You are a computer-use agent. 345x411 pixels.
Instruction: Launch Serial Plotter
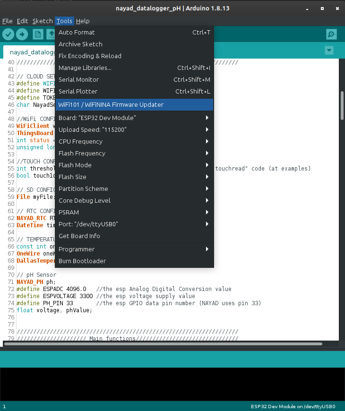[x=134, y=91]
